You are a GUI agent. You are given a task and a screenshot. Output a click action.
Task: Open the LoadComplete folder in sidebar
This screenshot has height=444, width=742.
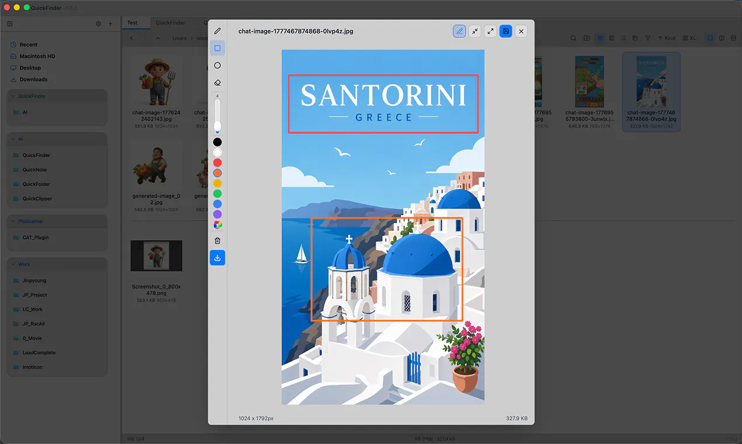coord(57,353)
